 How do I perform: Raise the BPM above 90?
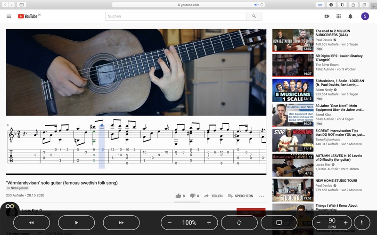[x=345, y=223]
